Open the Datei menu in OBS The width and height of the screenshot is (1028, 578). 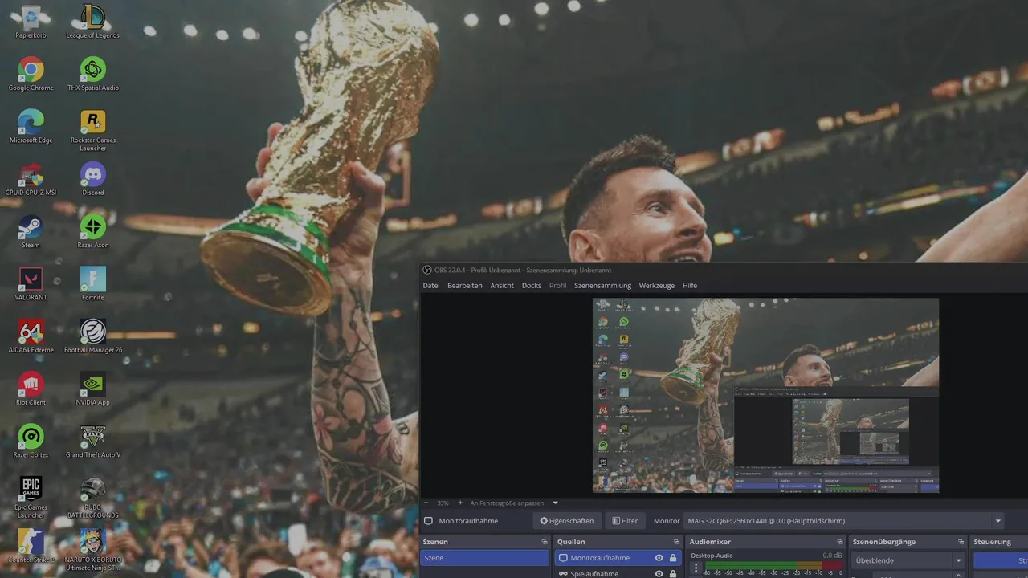431,286
